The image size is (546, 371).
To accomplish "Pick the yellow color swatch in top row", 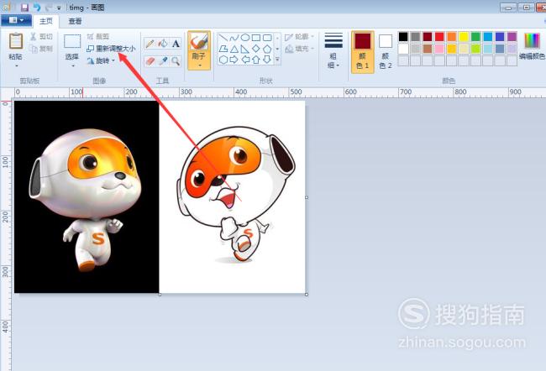I will (464, 37).
